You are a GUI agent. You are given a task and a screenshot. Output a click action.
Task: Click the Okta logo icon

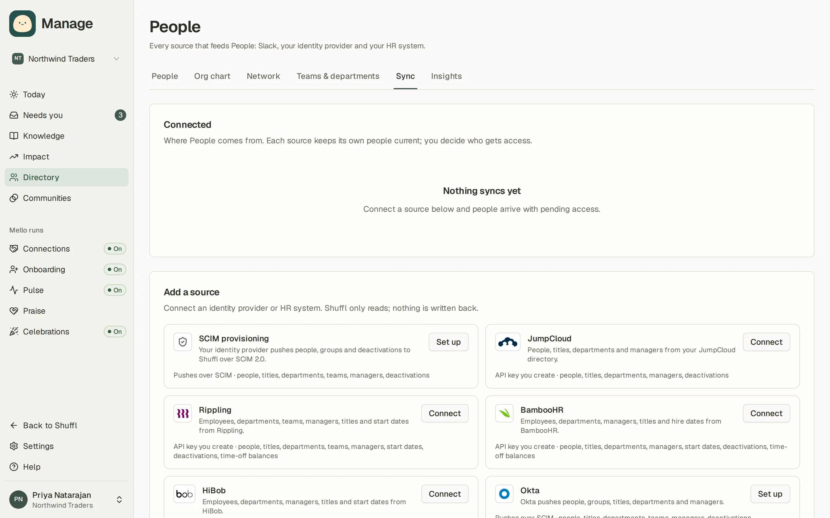(504, 494)
